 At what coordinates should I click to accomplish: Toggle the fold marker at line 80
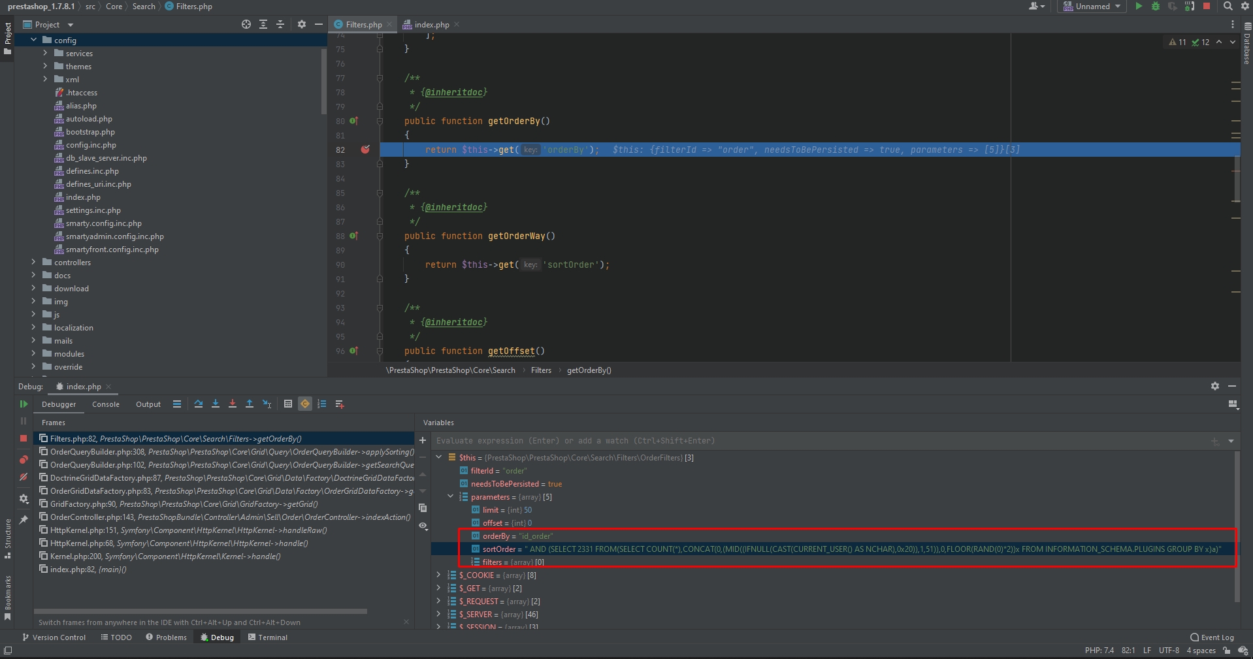[x=380, y=121]
